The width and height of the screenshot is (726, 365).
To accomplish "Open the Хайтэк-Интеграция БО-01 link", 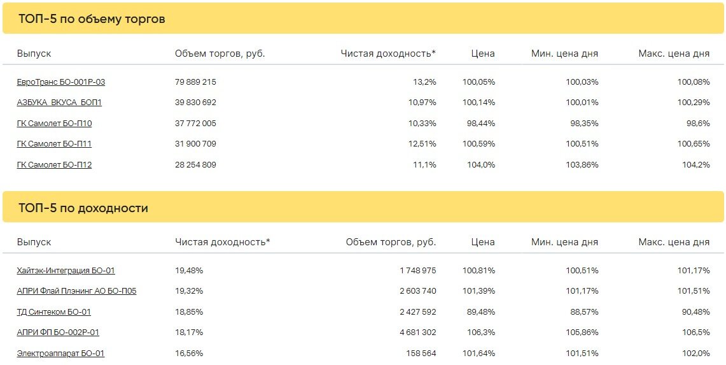I will [x=66, y=271].
